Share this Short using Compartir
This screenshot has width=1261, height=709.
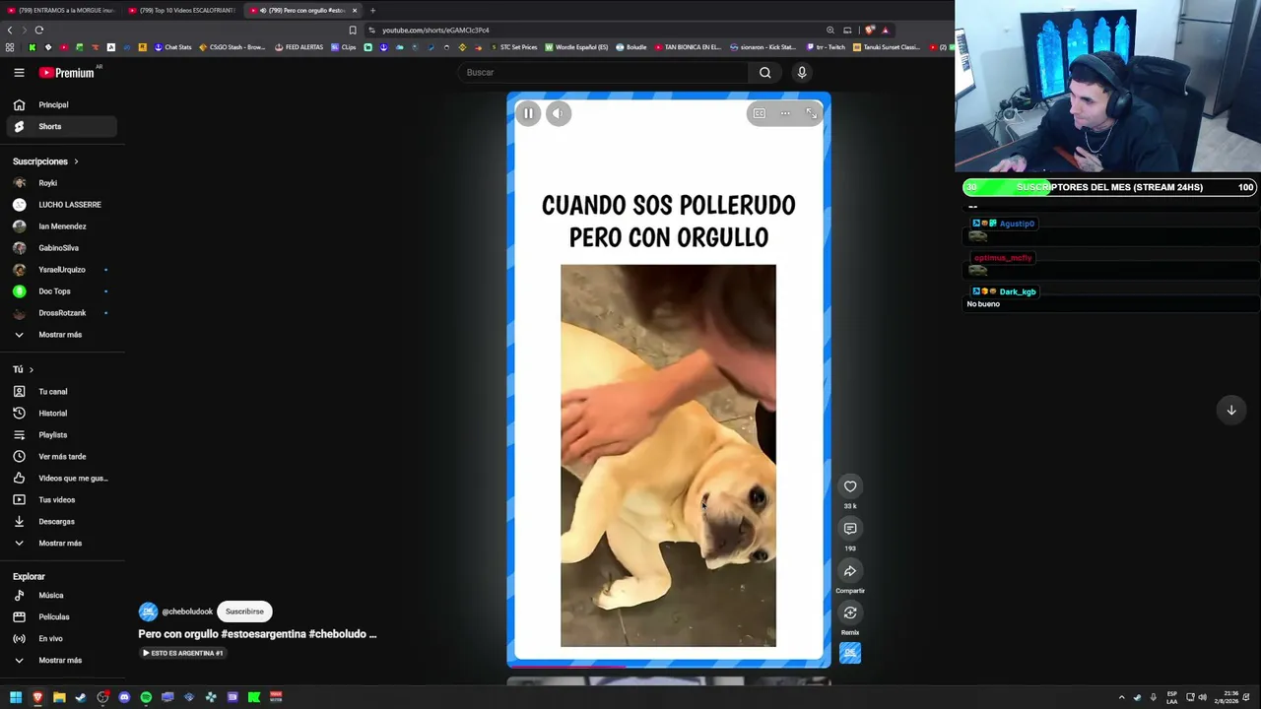tap(850, 571)
